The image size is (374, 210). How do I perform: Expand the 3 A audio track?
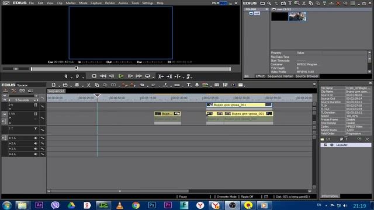tap(10, 149)
